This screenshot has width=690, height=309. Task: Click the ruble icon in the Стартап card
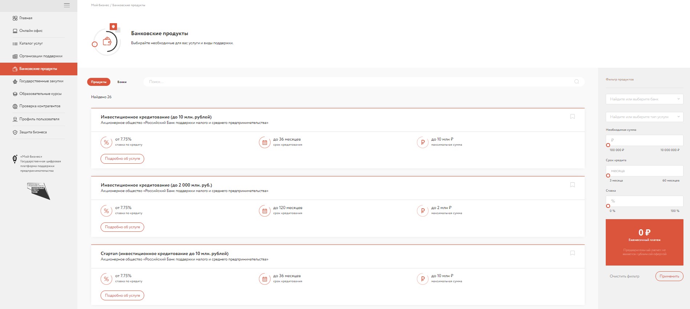422,279
